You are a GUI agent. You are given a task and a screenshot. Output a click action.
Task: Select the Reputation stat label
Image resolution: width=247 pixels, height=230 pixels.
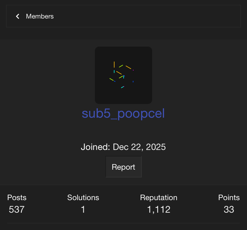pyautogui.click(x=159, y=198)
